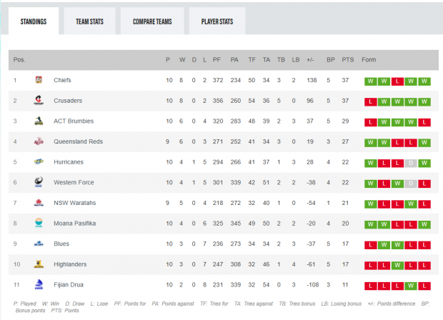Click the Highlanders team logo
Viewport: 443px width, 320px height.
pyautogui.click(x=39, y=264)
